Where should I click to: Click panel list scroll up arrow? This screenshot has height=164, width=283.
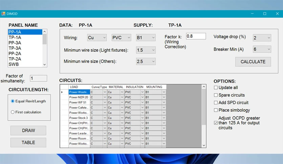[x=45, y=32]
